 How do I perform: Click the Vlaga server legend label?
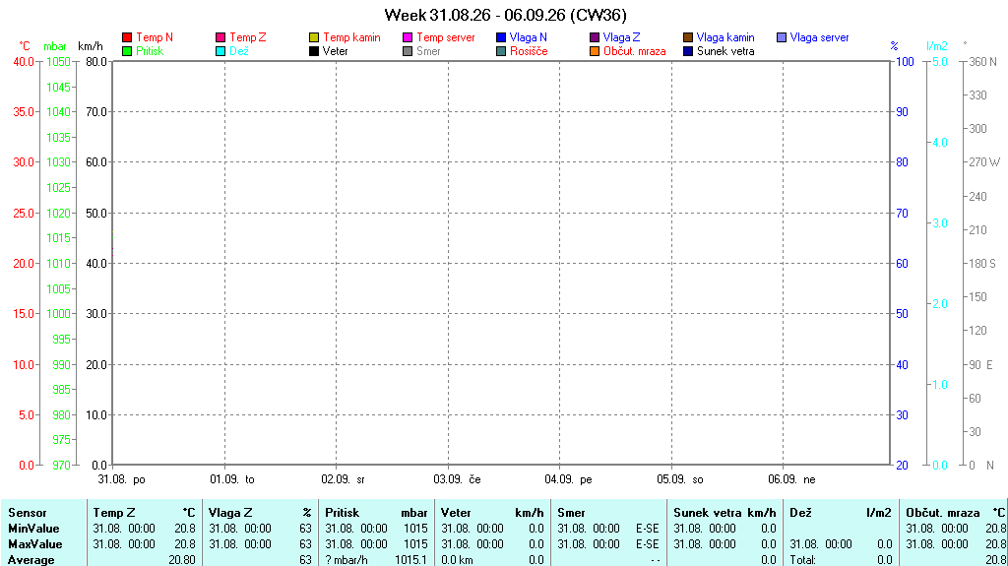point(820,37)
